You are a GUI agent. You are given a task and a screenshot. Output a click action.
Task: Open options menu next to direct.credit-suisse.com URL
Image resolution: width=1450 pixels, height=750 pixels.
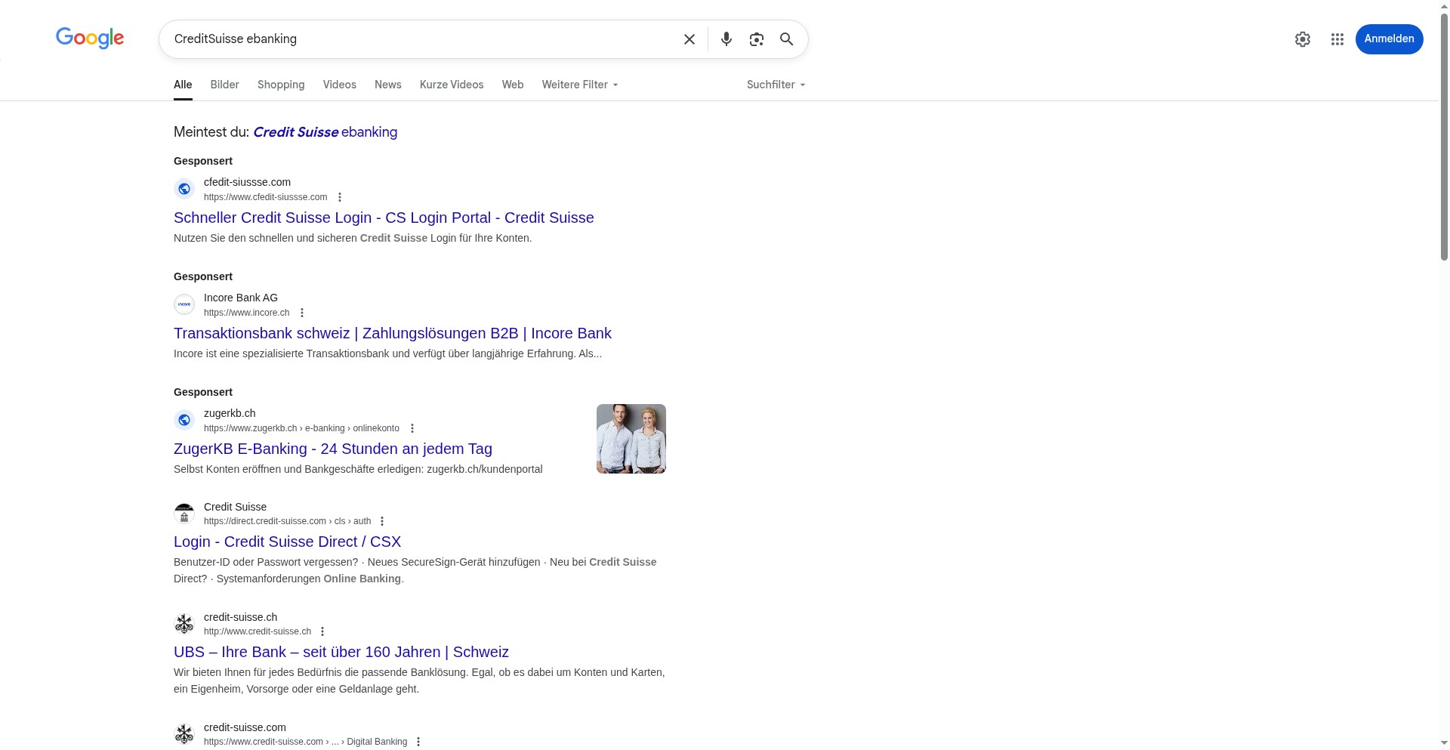pos(382,521)
